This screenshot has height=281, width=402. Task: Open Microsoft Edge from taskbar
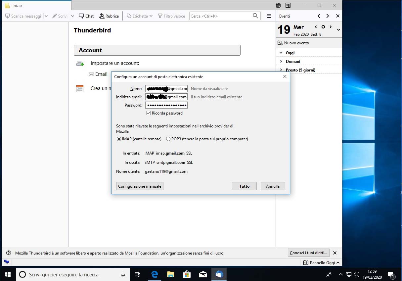(155, 274)
